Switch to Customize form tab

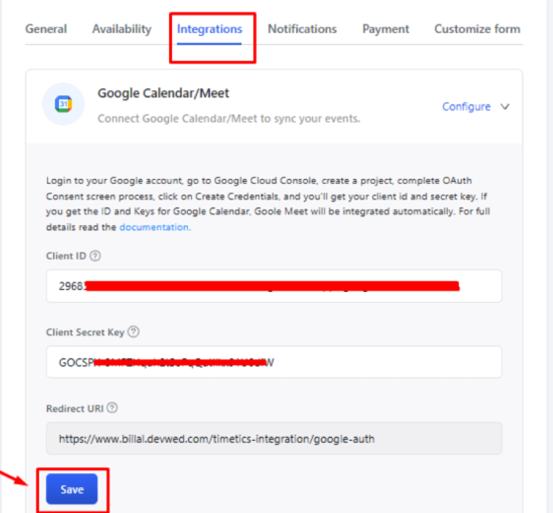(477, 29)
